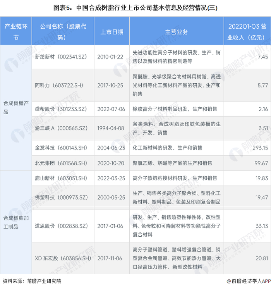Screen dimensions: 271x289
Task: Click company 盛帮股份（301233.SZ）
Action: click(61, 109)
